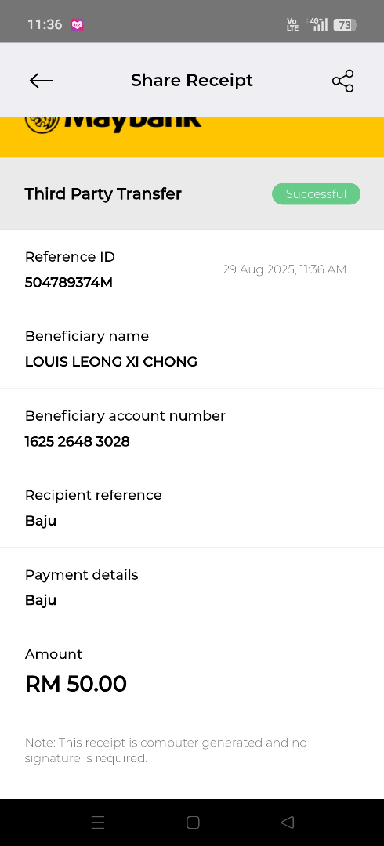384x846 pixels.
Task: Tap the recipient reference Baju value
Action: [41, 521]
